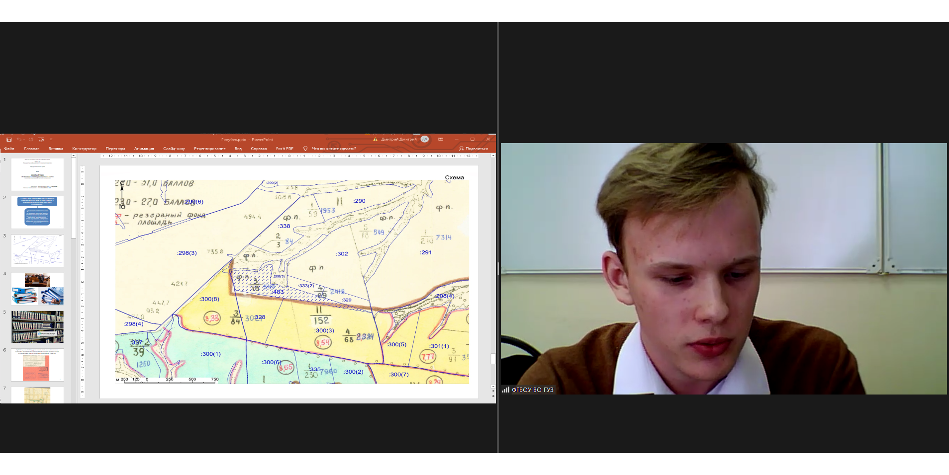Start presentation from beginning icon
This screenshot has width=949, height=475.
click(41, 140)
